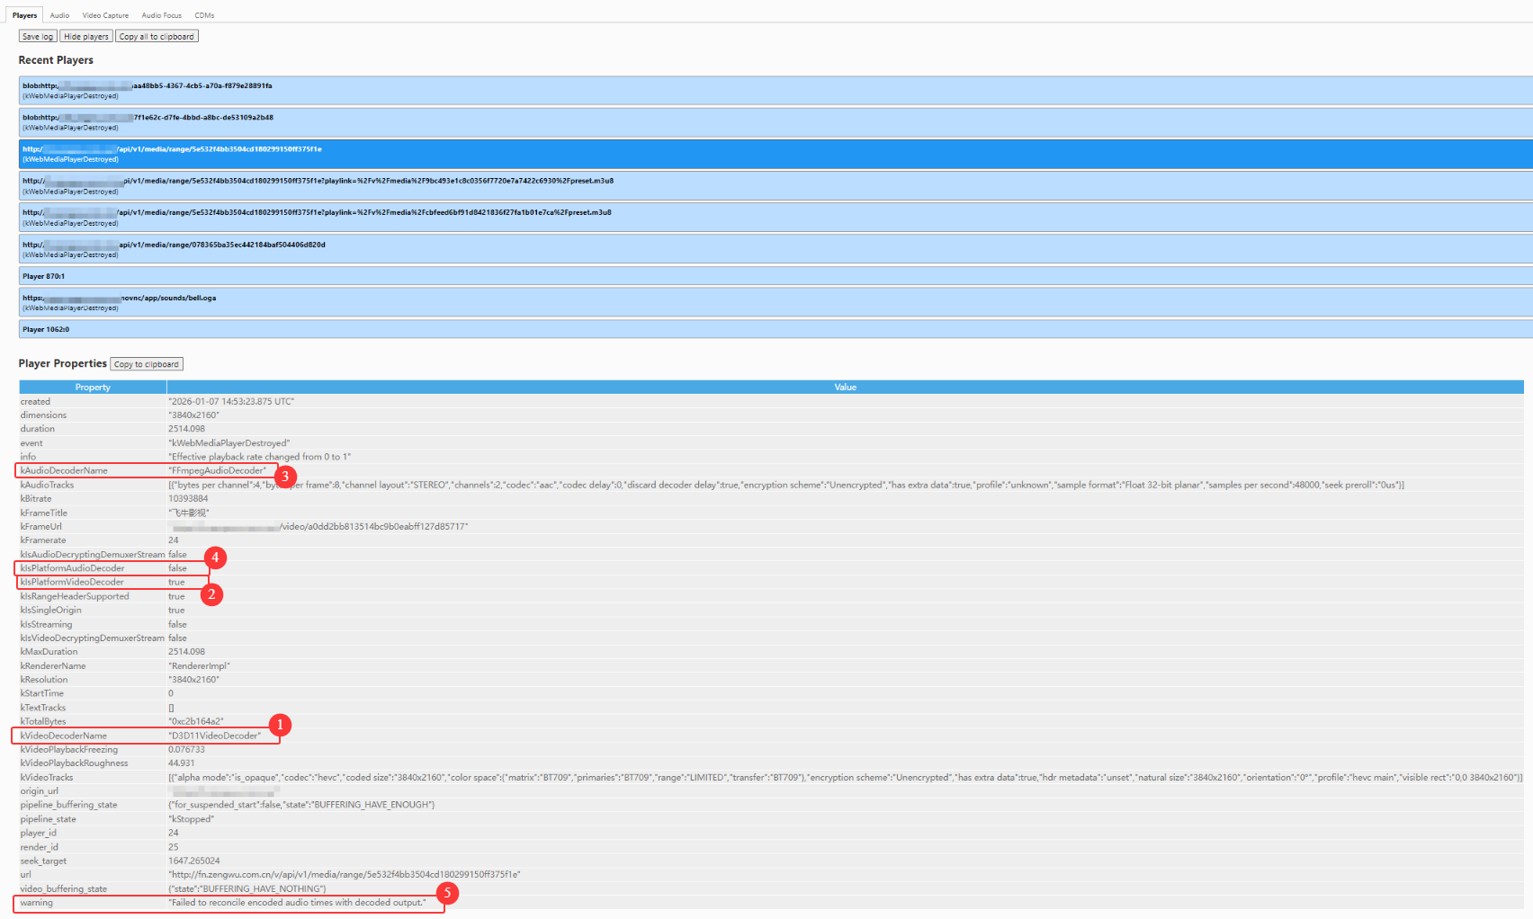The height and width of the screenshot is (919, 1533).
Task: Open the Video Capture tab
Action: 105,15
